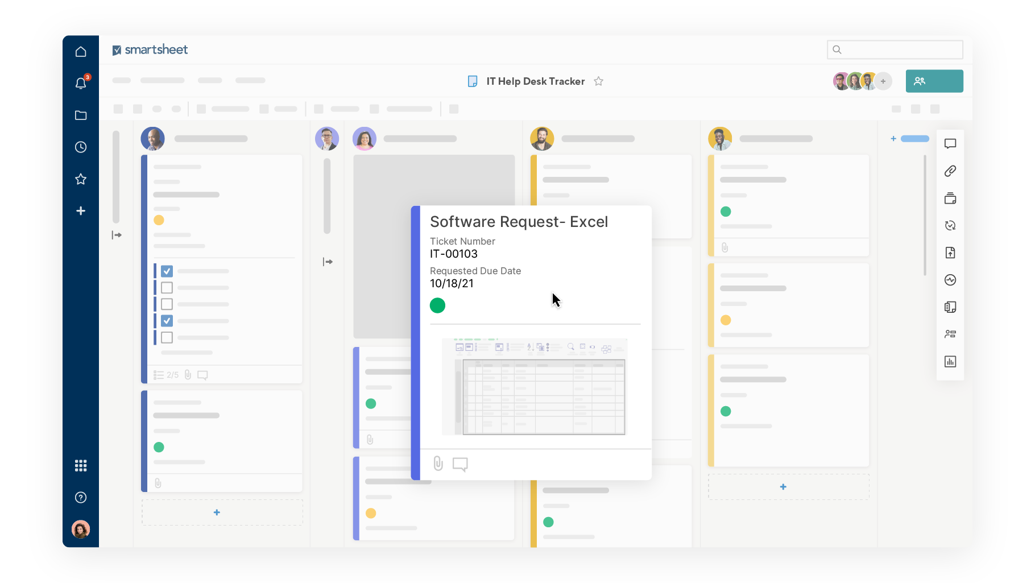1035x583 pixels.
Task: Open spreadsheet thumbnail on Software Request card
Action: pos(535,387)
